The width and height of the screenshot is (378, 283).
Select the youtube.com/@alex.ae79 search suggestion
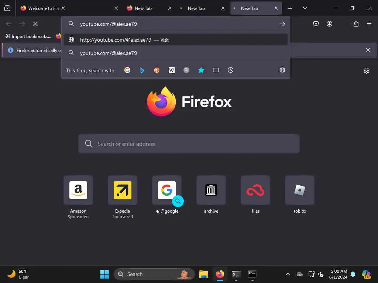(x=175, y=53)
